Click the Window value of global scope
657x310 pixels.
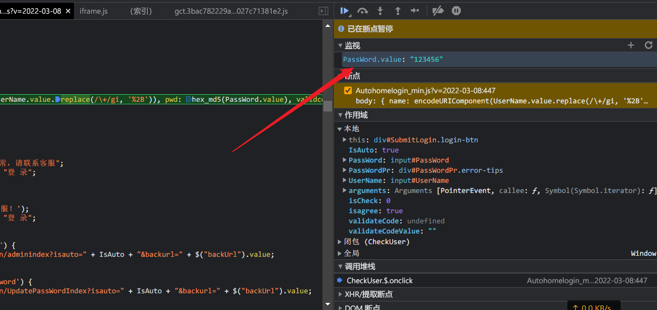pos(643,253)
